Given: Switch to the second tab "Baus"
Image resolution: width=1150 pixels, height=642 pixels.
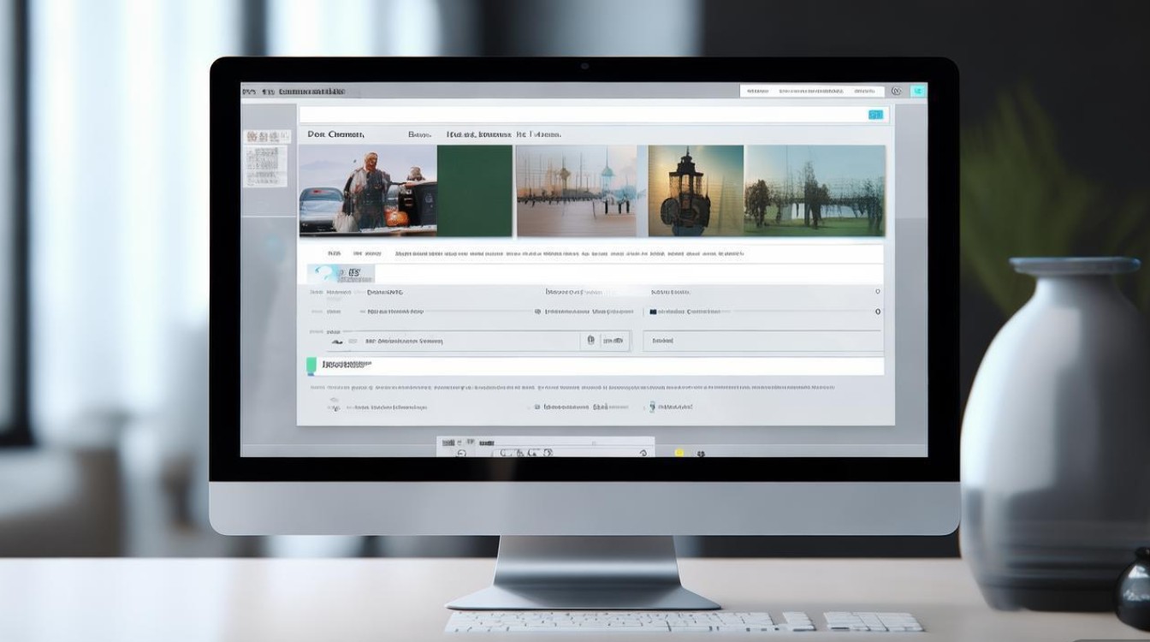Looking at the screenshot, I should 419,134.
